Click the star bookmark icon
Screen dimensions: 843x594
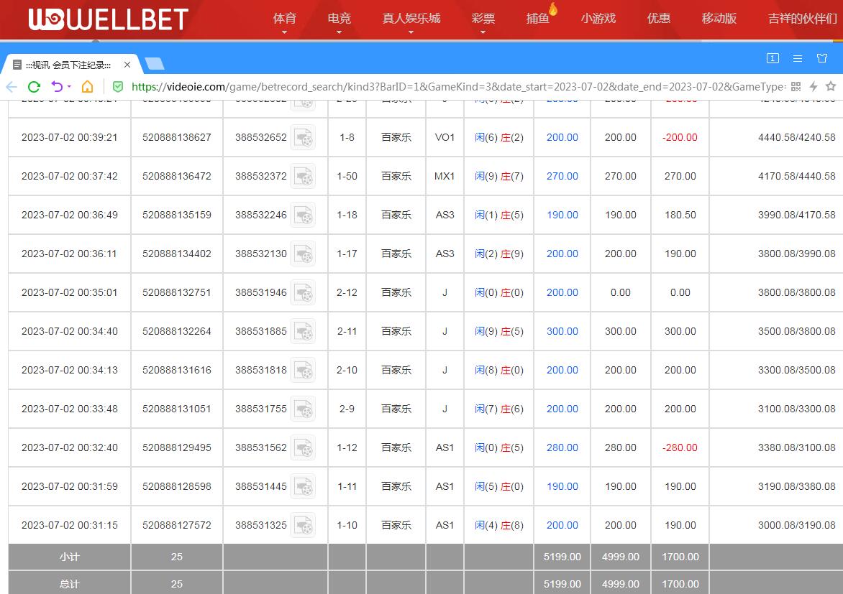coord(831,87)
